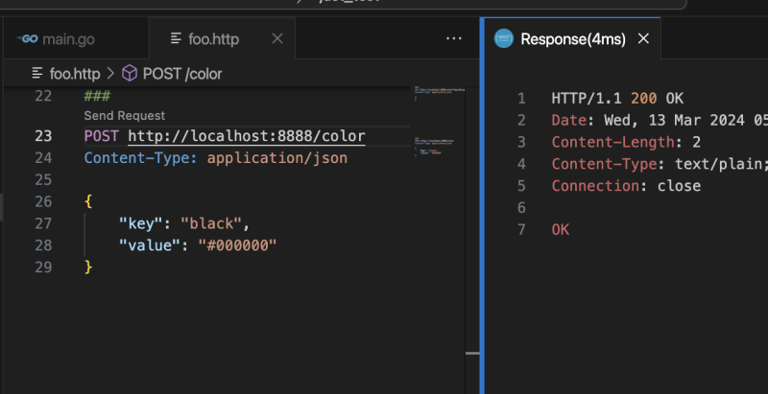Screen dimensions: 768x394
Task: Click the "#000000" value in the JSON body
Action: pyautogui.click(x=231, y=245)
